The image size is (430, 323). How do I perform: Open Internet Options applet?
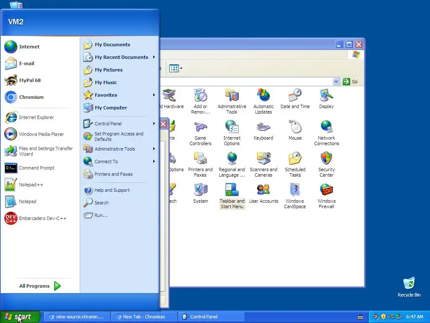232,132
